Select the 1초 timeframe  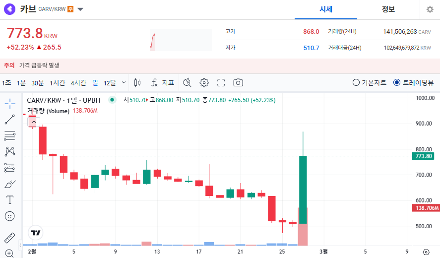[x=6, y=83]
